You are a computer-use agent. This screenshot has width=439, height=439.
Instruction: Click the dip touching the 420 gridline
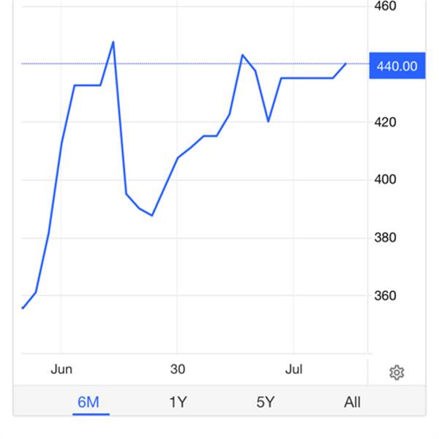(269, 121)
